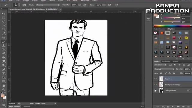The height and width of the screenshot is (108, 192).
Task: Select the Paint Bucket tool
Action: point(4,57)
